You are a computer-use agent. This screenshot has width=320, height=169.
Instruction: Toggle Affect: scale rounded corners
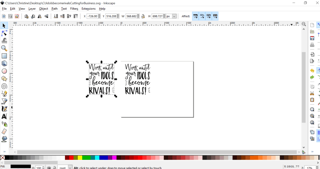[202, 16]
